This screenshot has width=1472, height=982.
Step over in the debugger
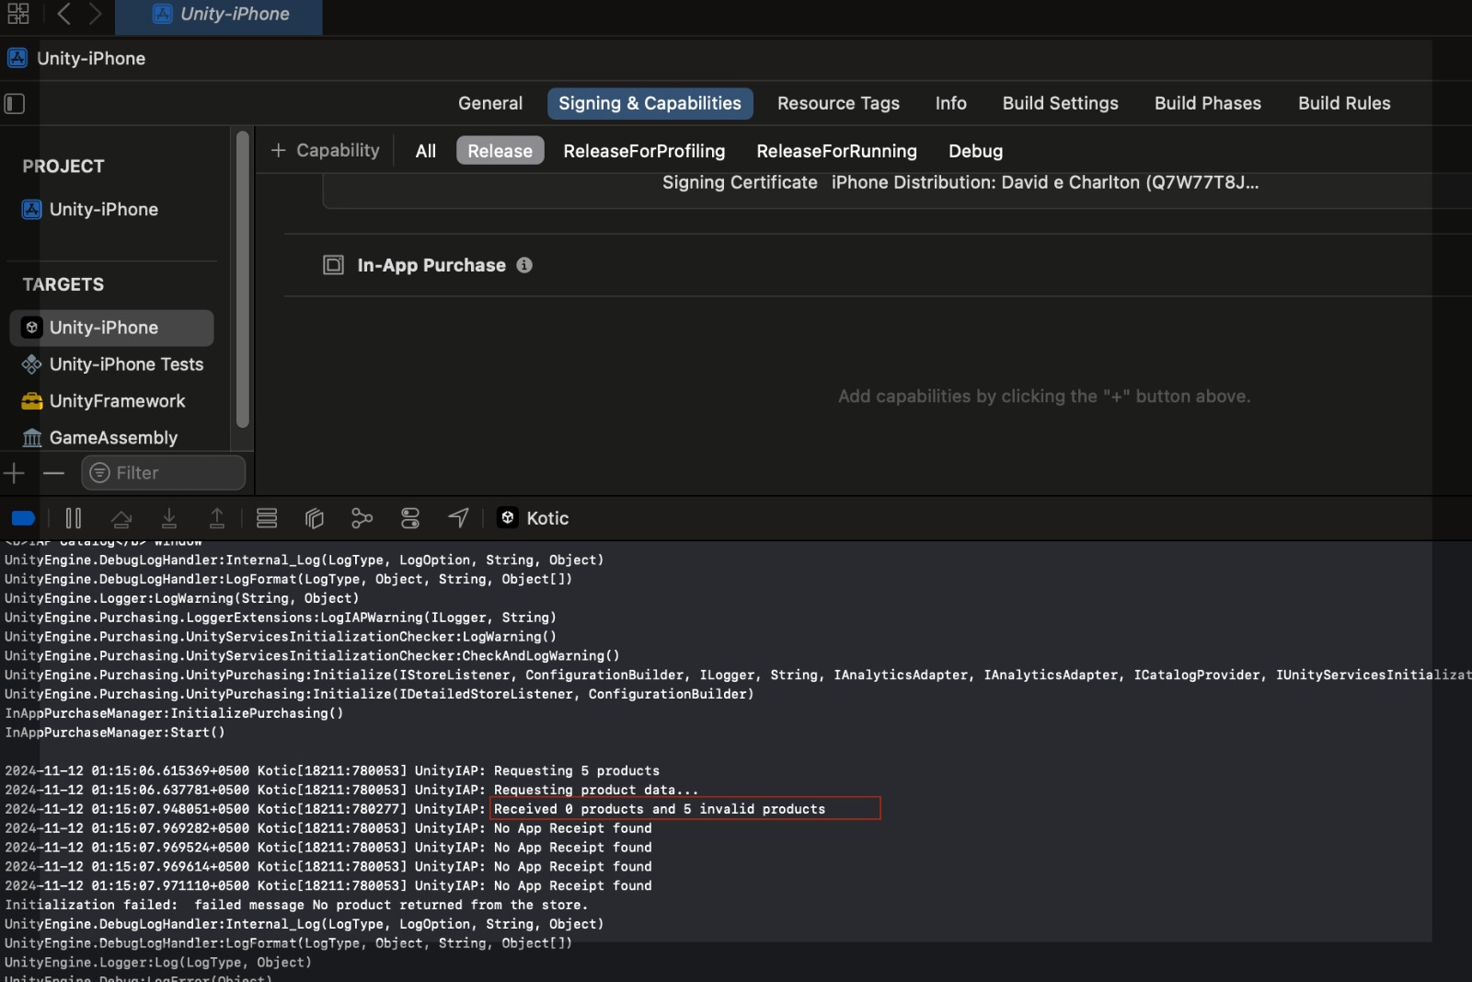click(x=121, y=518)
